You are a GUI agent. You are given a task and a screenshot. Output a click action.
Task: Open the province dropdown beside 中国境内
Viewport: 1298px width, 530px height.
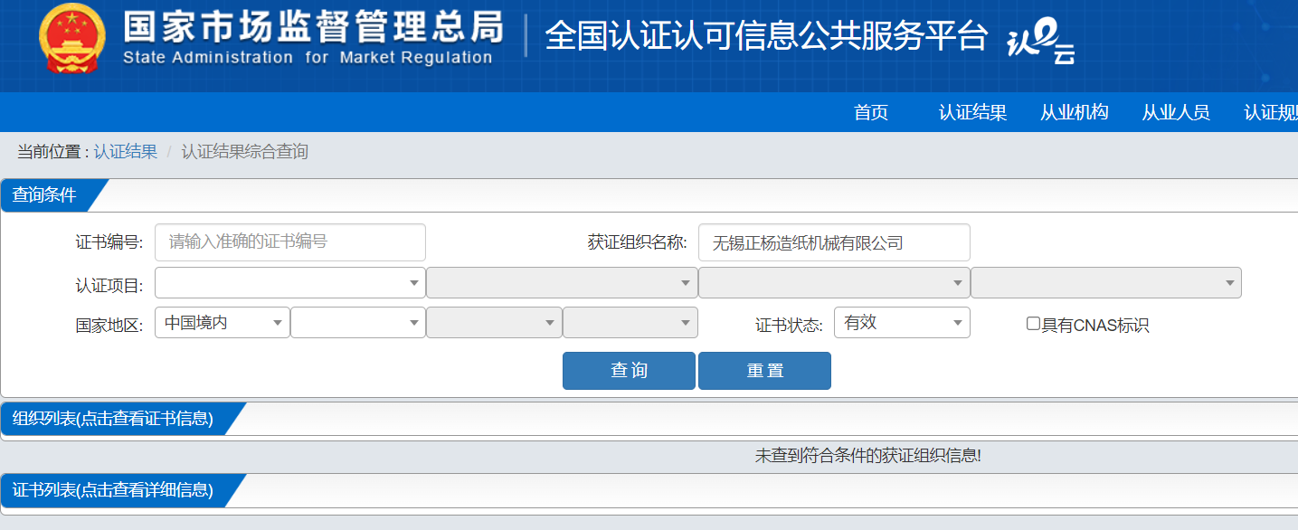point(358,323)
